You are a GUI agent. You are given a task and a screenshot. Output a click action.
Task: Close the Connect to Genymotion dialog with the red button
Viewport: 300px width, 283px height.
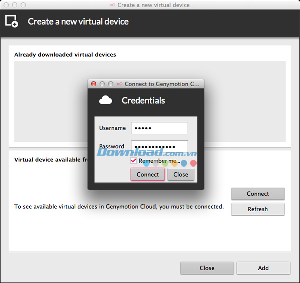click(94, 84)
